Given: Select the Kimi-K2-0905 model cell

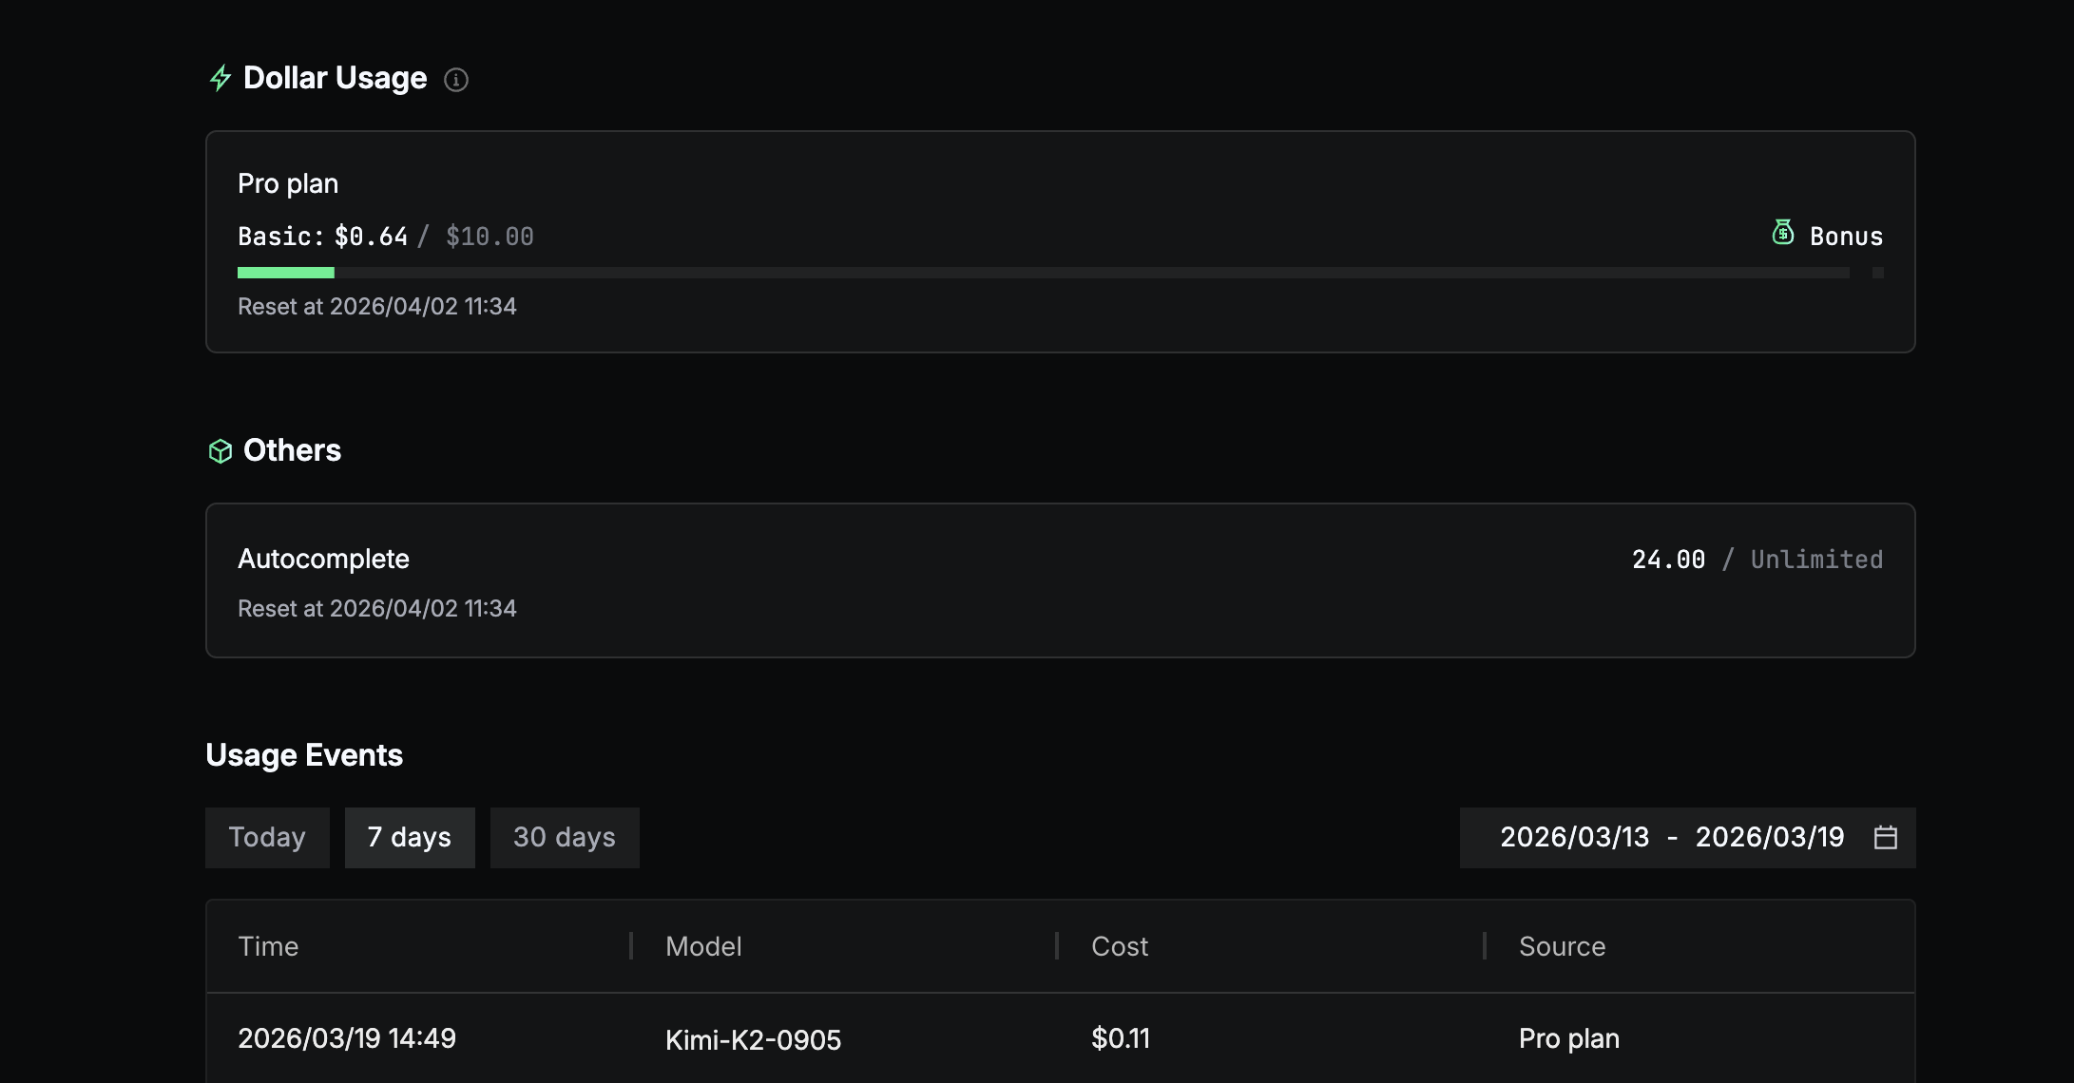Looking at the screenshot, I should pos(753,1039).
